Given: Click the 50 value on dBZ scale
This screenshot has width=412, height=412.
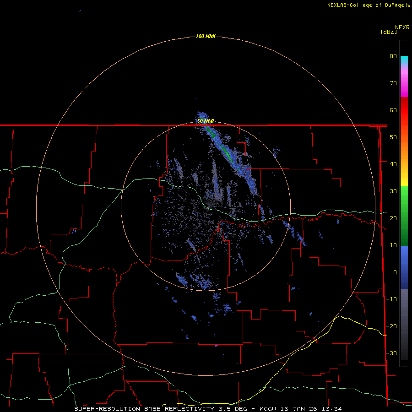Looking at the screenshot, I should pos(393,137).
